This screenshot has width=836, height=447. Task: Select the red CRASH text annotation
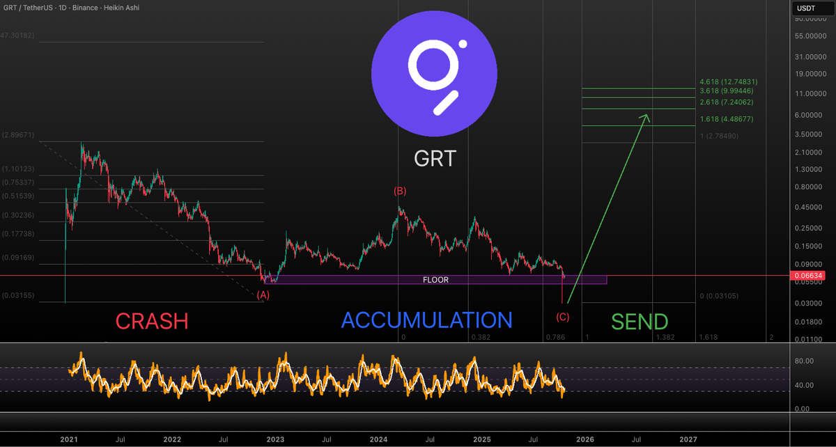tap(152, 321)
